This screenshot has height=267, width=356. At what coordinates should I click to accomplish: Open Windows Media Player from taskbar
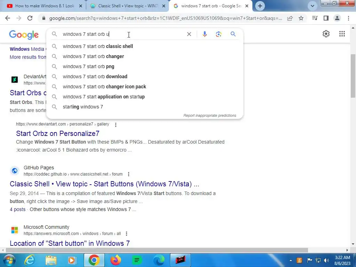pyautogui.click(x=72, y=260)
